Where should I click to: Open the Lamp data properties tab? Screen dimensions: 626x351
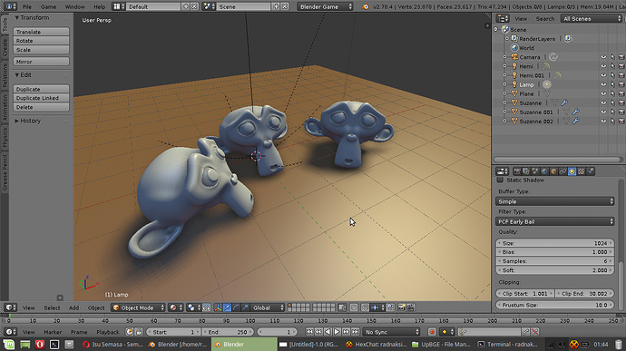(x=572, y=171)
